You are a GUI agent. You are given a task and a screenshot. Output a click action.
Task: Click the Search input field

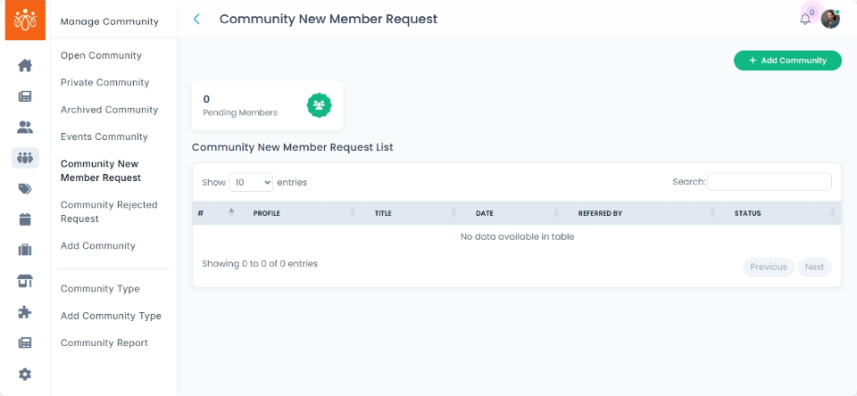point(769,182)
